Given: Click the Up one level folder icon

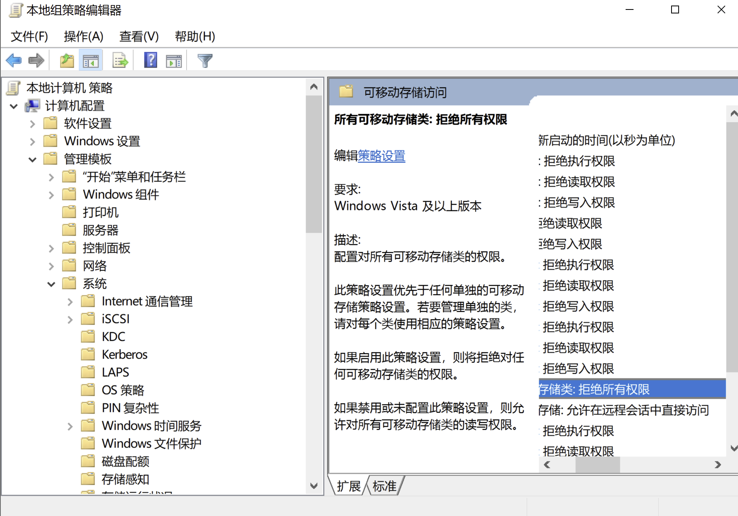Looking at the screenshot, I should tap(67, 60).
